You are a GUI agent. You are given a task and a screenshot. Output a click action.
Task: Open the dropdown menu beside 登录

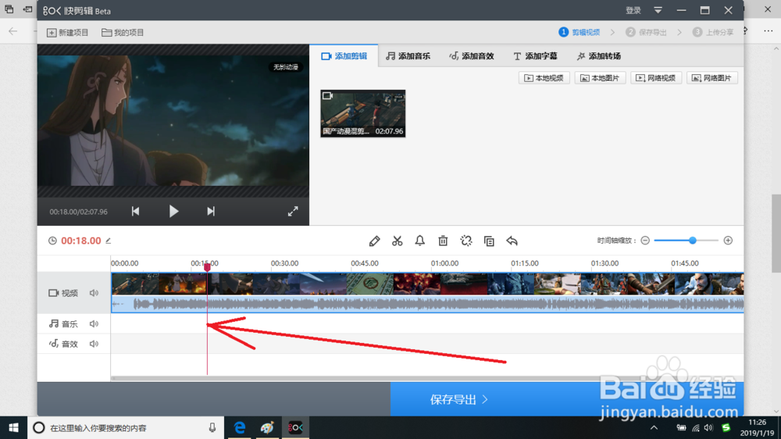tap(658, 10)
